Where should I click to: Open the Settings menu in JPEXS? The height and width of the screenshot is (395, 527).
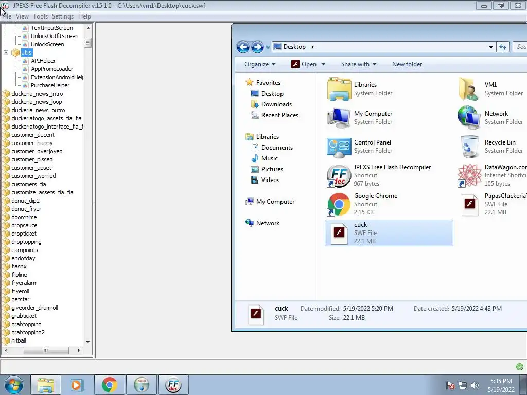(62, 16)
